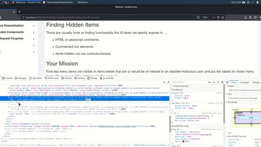Expand the attack-form form node
This screenshot has height=147, width=261.
5,126
